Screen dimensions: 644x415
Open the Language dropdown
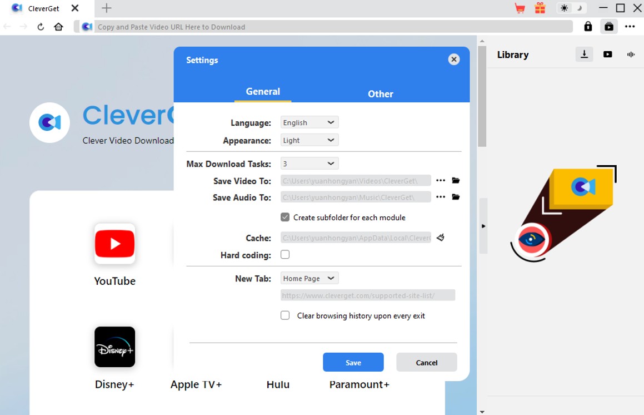[309, 122]
